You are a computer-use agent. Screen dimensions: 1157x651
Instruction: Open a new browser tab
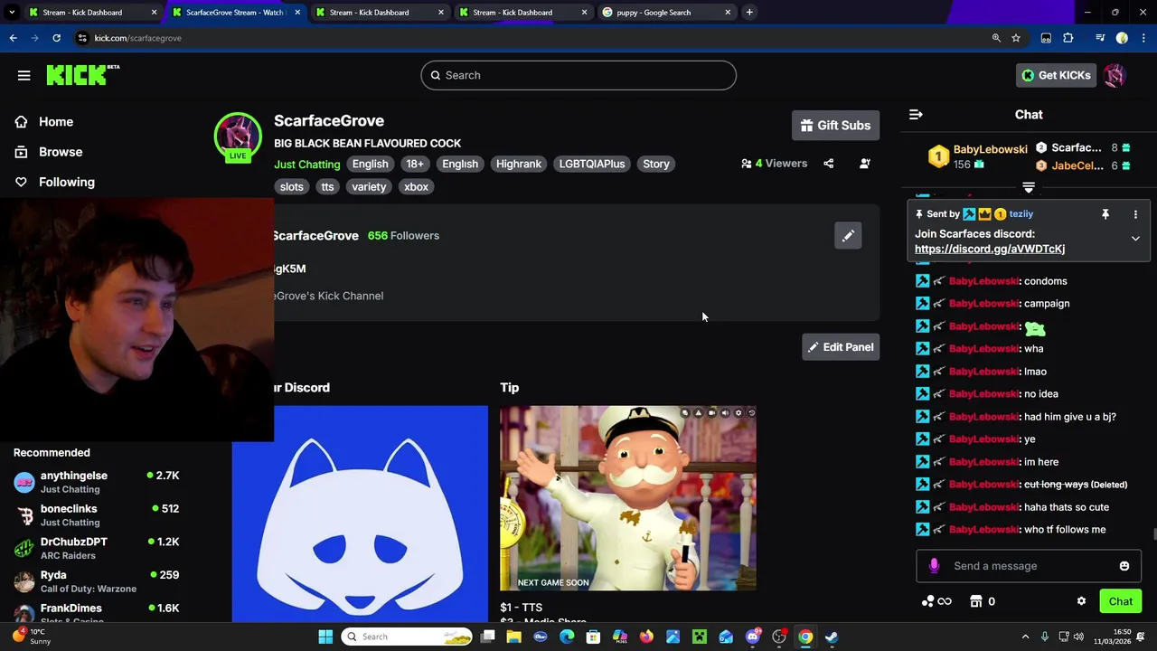(749, 13)
